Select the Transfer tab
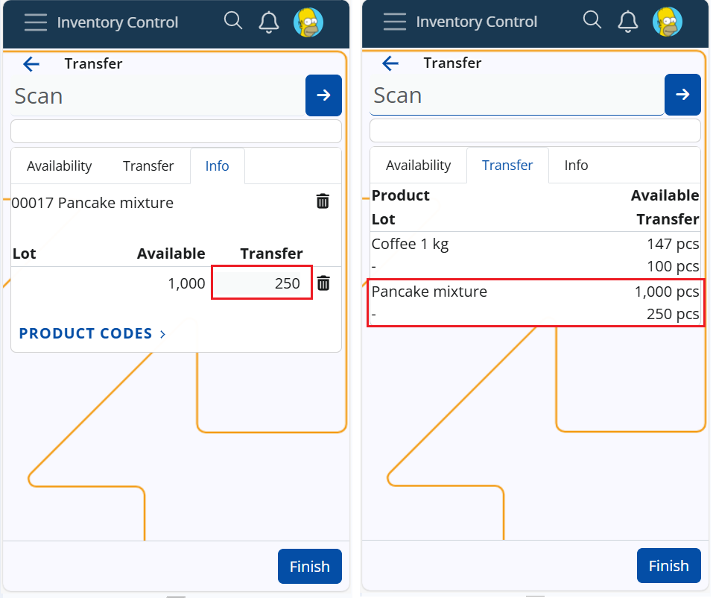 148,166
